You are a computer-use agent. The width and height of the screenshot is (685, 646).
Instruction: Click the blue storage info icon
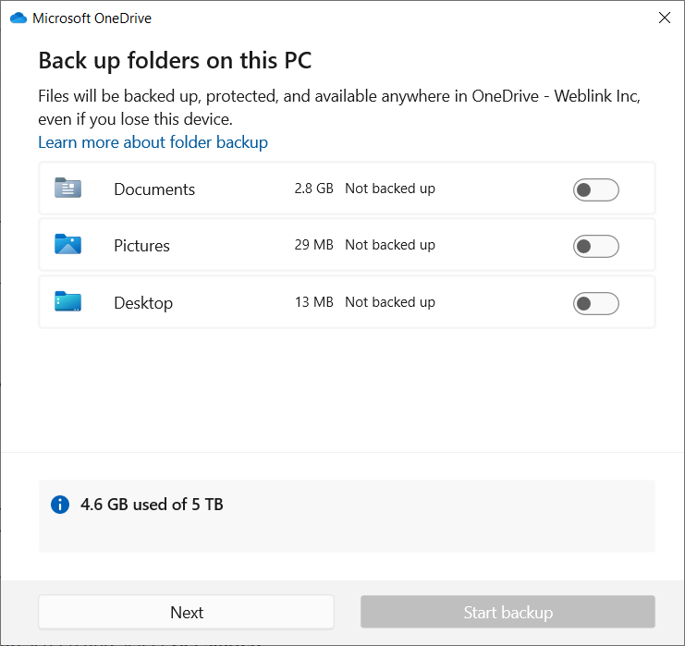[x=60, y=505]
